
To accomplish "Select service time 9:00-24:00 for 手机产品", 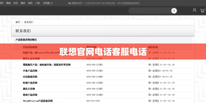I will pyautogui.click(x=160, y=71).
